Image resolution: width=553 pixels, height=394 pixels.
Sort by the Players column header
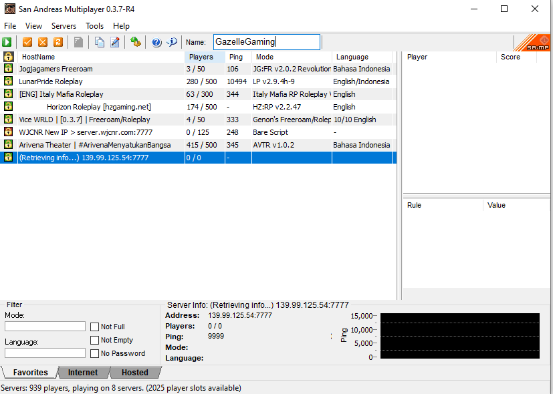point(205,57)
